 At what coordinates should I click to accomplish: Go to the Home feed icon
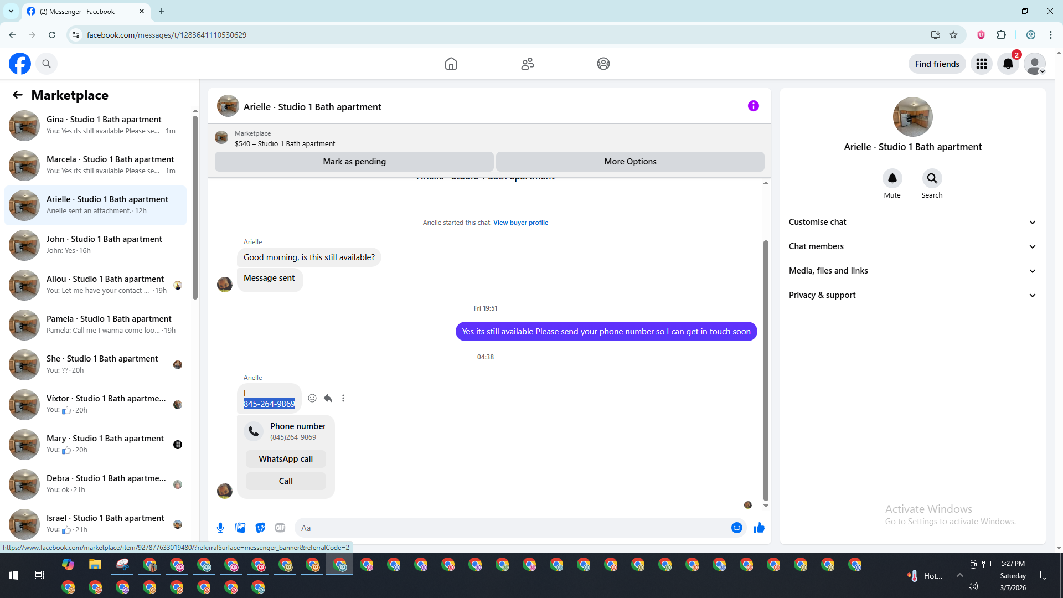(x=451, y=64)
